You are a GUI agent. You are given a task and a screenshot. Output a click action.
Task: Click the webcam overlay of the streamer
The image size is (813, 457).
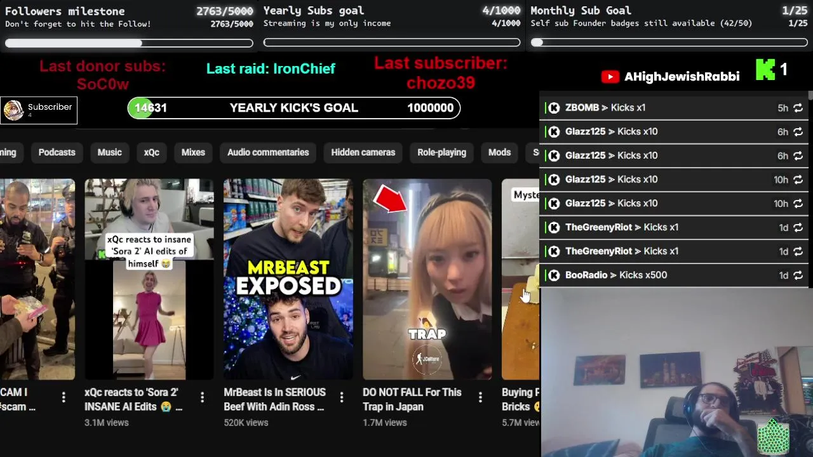[676, 373]
